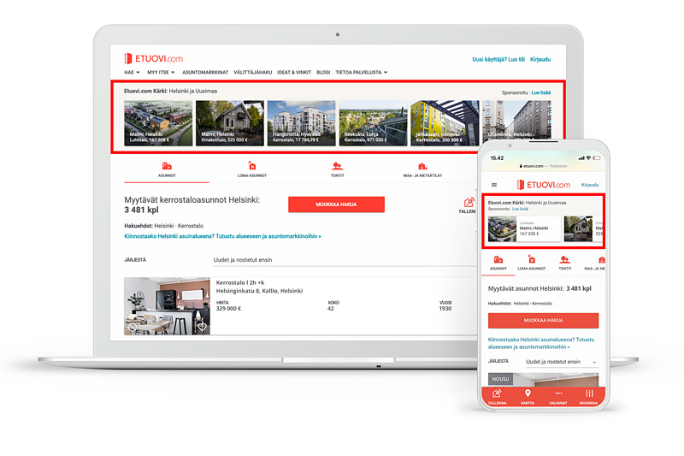Click phone battery status icon
The height and width of the screenshot is (456, 684).
pos(596,158)
